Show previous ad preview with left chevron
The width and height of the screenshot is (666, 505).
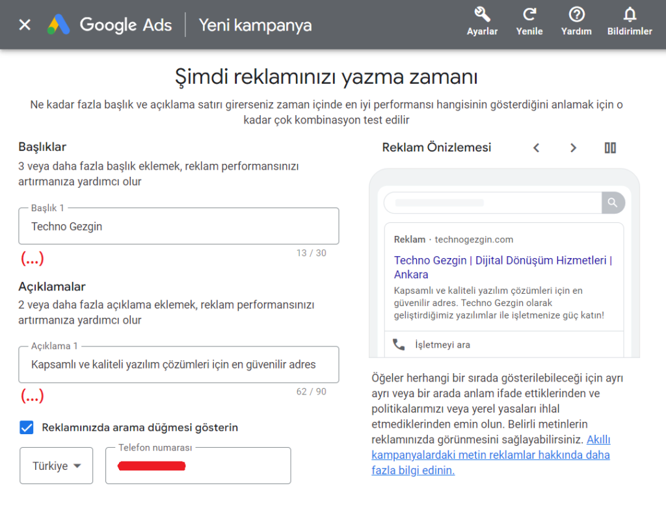pyautogui.click(x=537, y=148)
